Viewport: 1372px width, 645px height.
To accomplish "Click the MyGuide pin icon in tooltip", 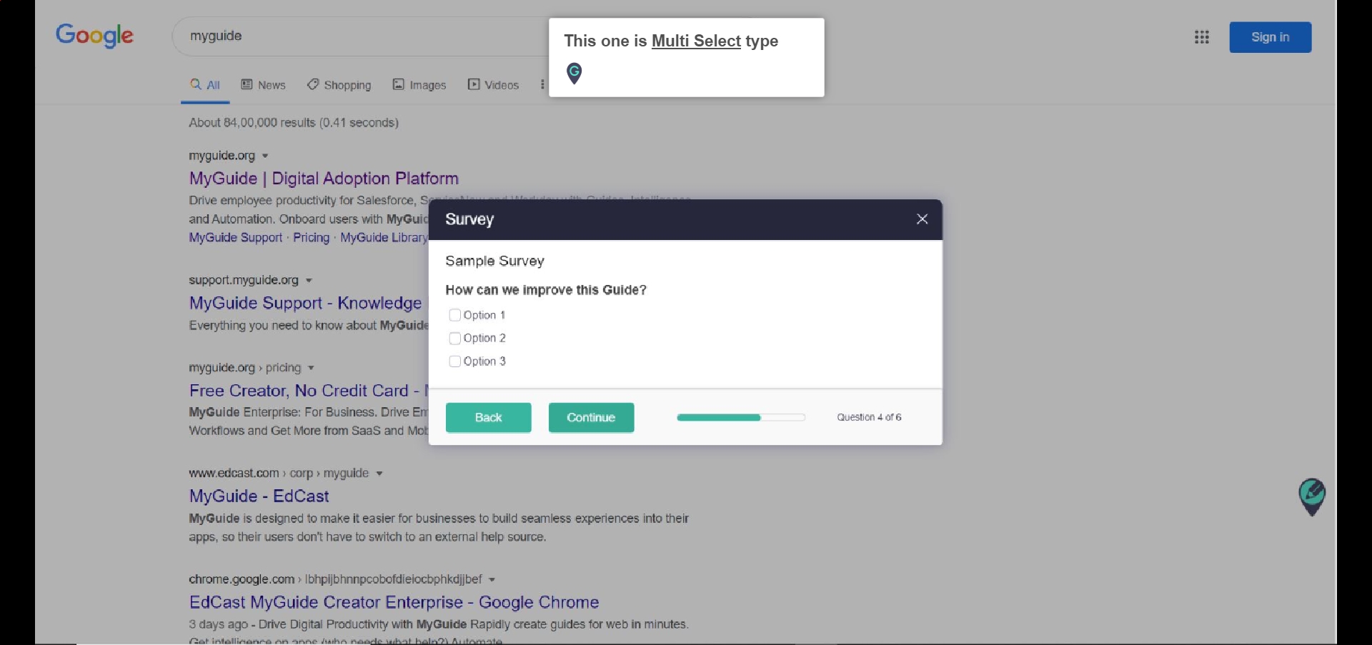I will (574, 73).
